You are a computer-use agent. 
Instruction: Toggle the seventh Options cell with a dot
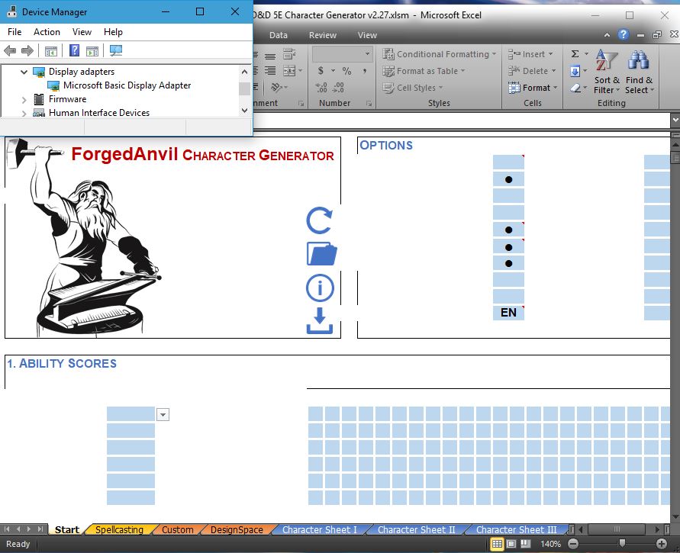point(509,263)
